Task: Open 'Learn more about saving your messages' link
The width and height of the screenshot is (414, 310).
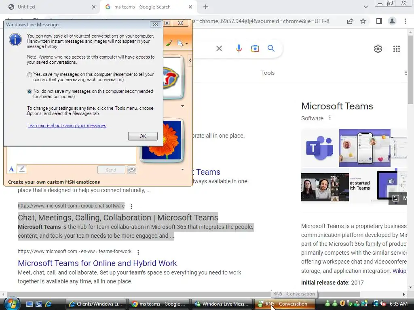Action: pyautogui.click(x=67, y=126)
